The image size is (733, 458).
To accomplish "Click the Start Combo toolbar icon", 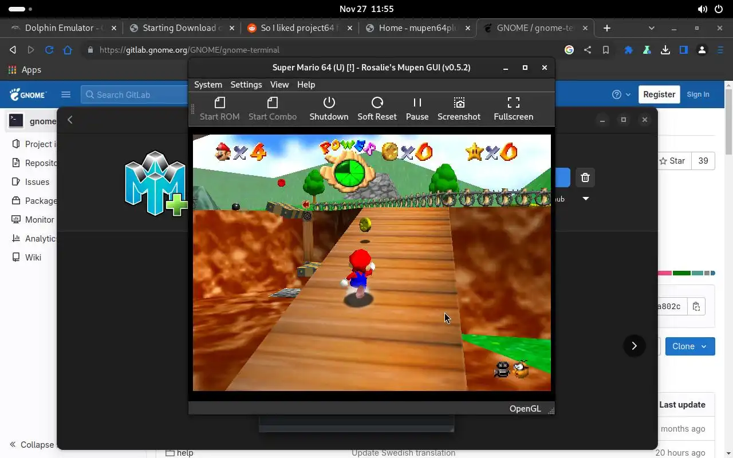I will [x=273, y=109].
